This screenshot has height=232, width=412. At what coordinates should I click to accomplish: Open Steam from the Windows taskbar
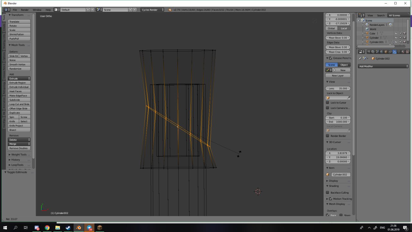68,228
